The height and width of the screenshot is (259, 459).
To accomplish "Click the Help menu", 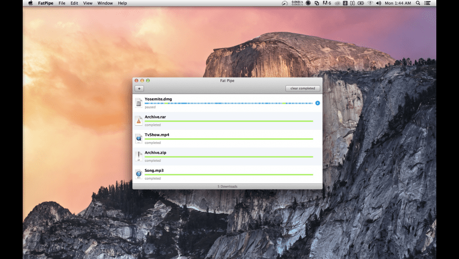I will (x=122, y=3).
